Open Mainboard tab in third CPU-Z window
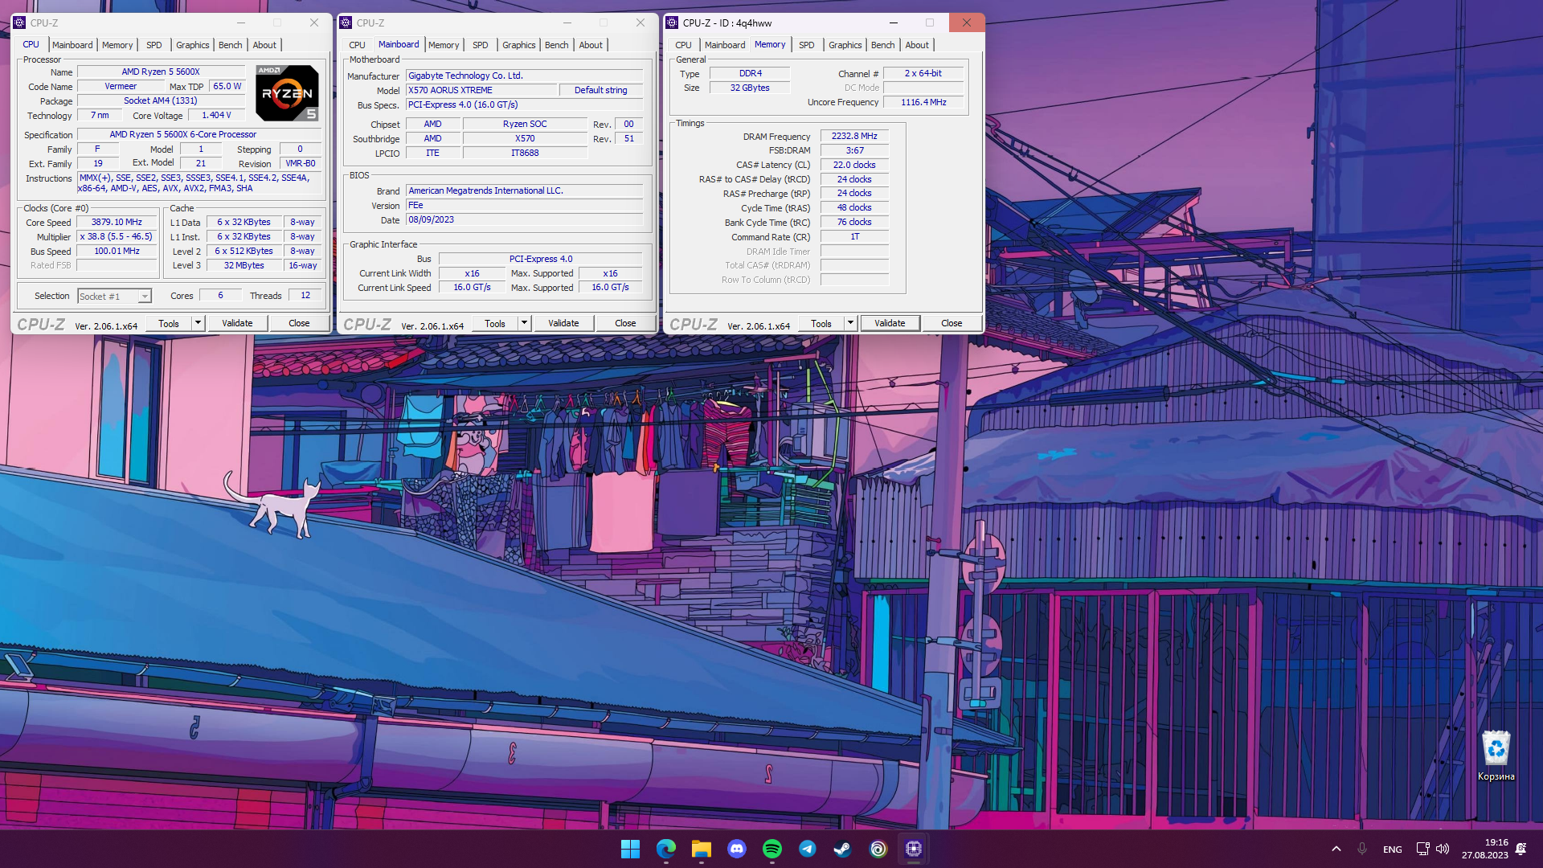Image resolution: width=1543 pixels, height=868 pixels. point(725,45)
